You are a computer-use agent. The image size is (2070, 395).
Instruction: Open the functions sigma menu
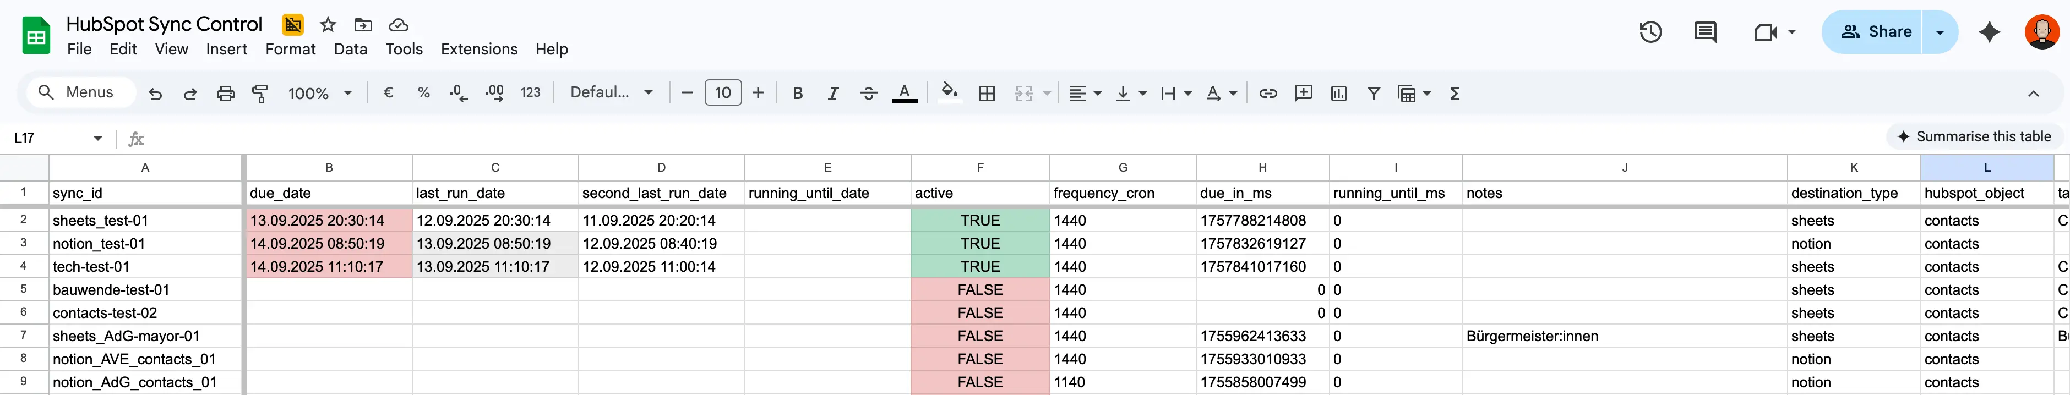click(1455, 93)
